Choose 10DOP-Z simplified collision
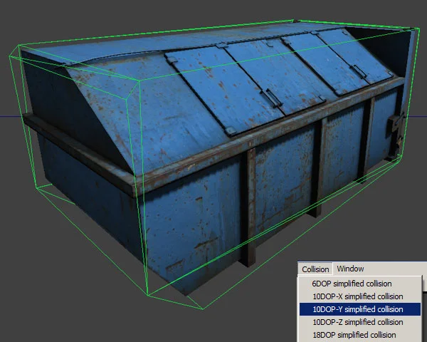Image resolution: width=427 pixels, height=342 pixels. (x=360, y=322)
